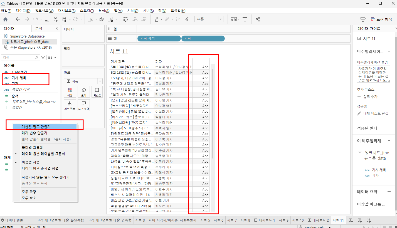The height and width of the screenshot is (228, 397).
Task: Choose 매개 변수 만들기... from context menu
Action: (45, 133)
